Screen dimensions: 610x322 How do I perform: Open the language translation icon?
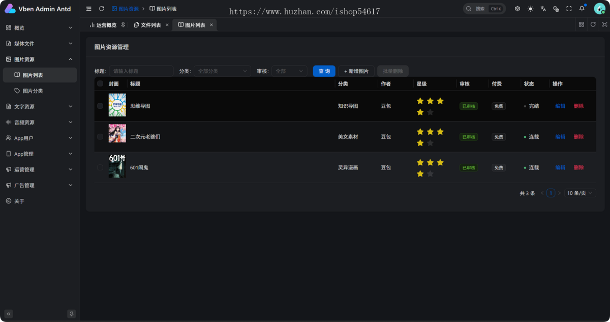(x=543, y=9)
